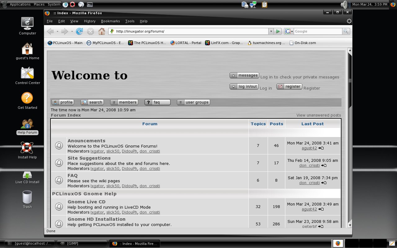View latest post icon in FAQ forum row
397x248 pixels.
coord(324,183)
